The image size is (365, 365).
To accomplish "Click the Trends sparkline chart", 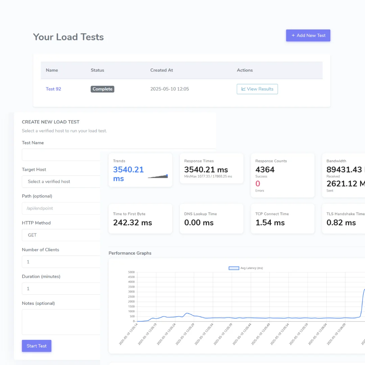I will (x=158, y=176).
